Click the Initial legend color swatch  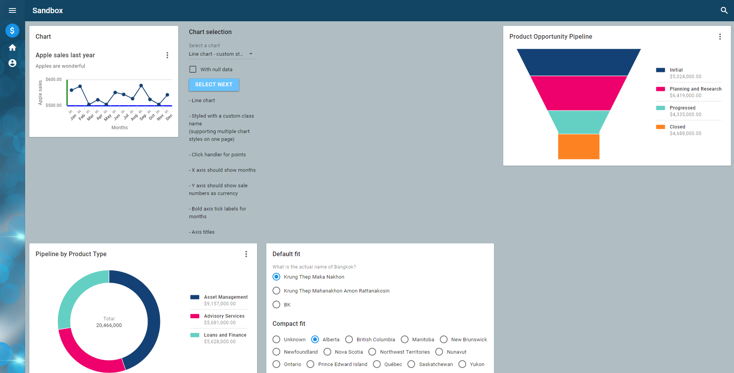tap(660, 70)
